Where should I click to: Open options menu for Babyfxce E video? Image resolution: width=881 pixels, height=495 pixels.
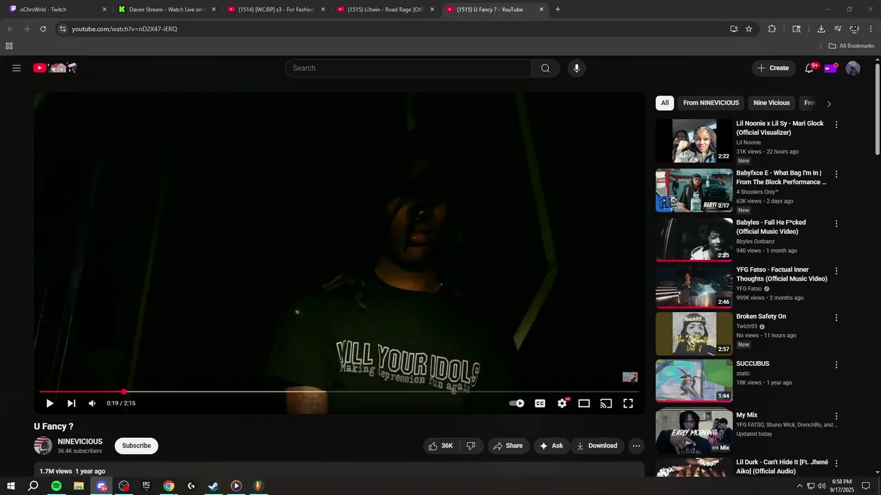836,175
